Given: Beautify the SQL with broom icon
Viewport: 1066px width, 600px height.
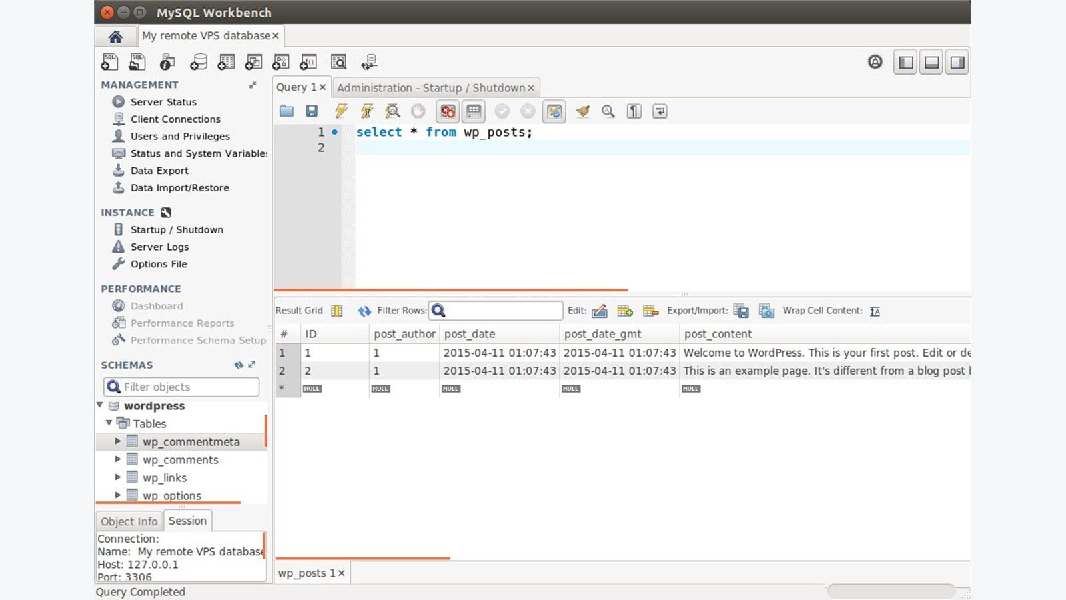Looking at the screenshot, I should (583, 111).
